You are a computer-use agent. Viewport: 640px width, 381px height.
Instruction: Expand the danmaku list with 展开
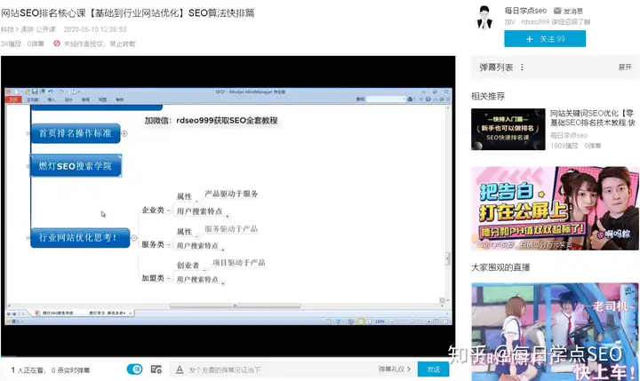[x=625, y=67]
